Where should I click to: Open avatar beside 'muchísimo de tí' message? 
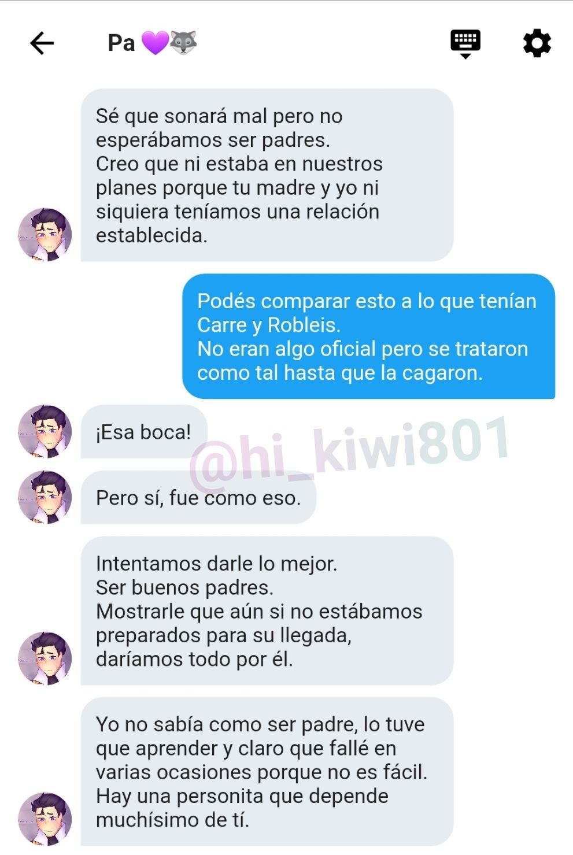click(45, 819)
